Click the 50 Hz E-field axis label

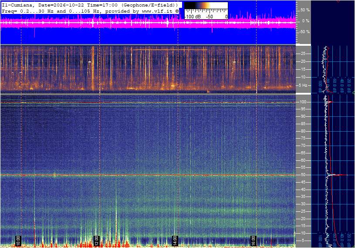pos(303,175)
